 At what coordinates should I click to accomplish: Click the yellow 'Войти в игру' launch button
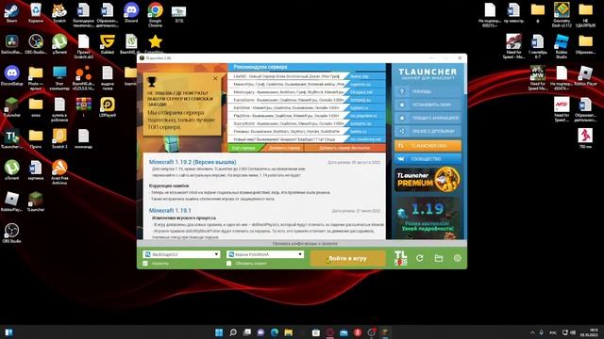(x=347, y=258)
